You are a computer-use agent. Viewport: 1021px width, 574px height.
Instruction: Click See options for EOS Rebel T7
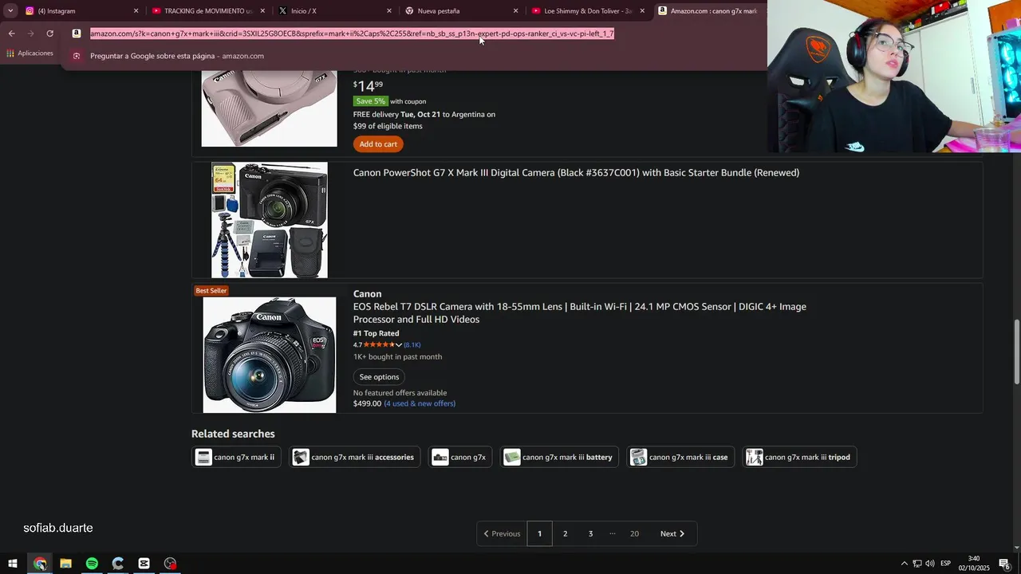click(x=379, y=377)
